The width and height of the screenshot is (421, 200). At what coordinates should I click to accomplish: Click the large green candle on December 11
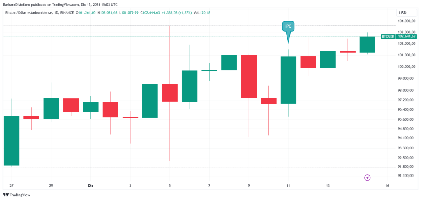(x=288, y=80)
